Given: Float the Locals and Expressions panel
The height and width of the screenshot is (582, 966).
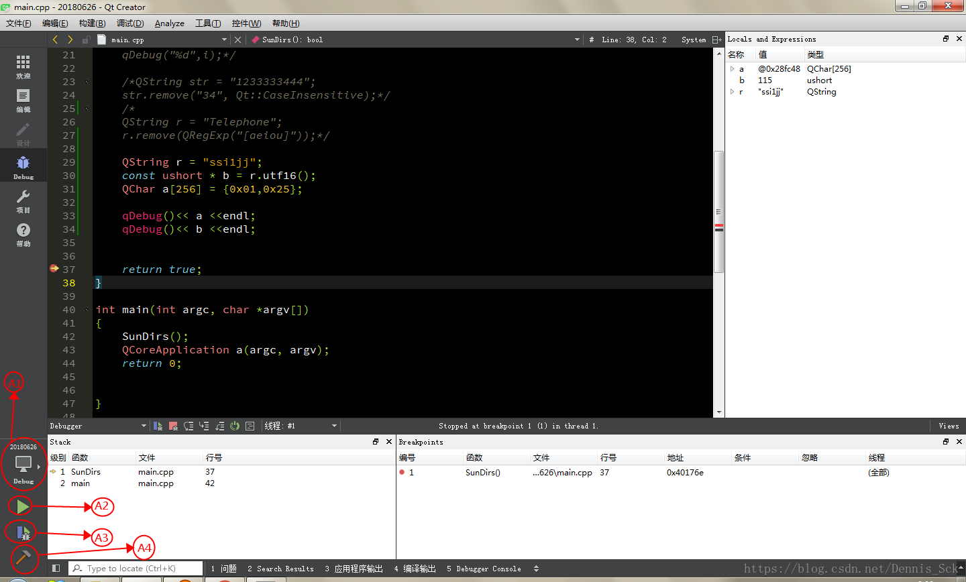Looking at the screenshot, I should 946,39.
